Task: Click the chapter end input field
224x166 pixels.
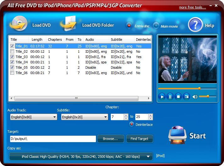Action: [x=142, y=117]
